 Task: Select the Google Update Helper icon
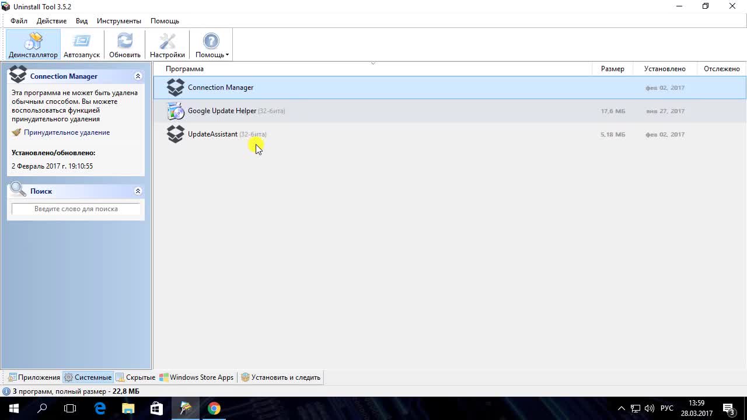pos(175,111)
